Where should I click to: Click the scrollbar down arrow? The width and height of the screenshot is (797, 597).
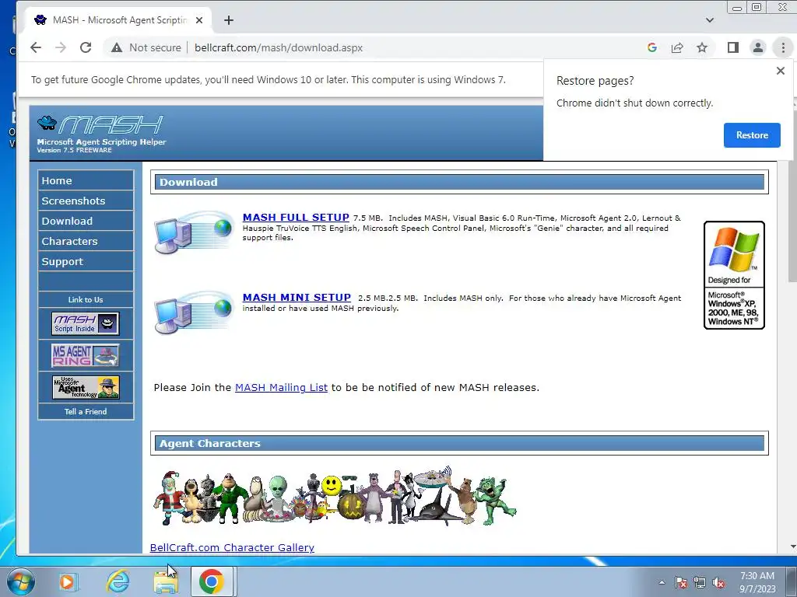click(x=792, y=546)
